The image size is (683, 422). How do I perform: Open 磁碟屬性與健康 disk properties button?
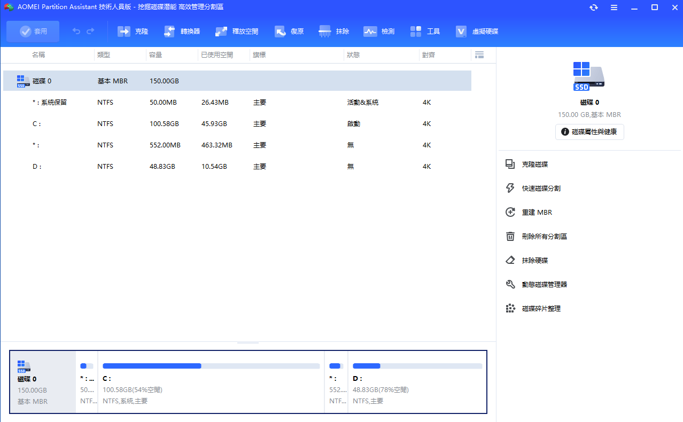[x=589, y=132]
